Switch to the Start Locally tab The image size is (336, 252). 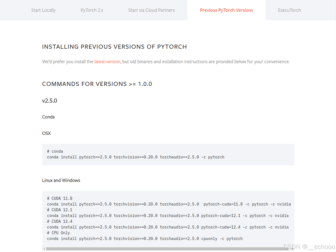click(43, 10)
